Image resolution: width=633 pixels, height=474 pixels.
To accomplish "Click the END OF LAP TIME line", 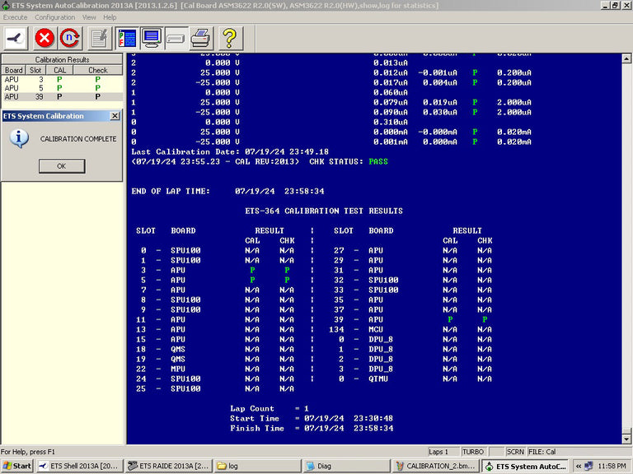I will (227, 192).
